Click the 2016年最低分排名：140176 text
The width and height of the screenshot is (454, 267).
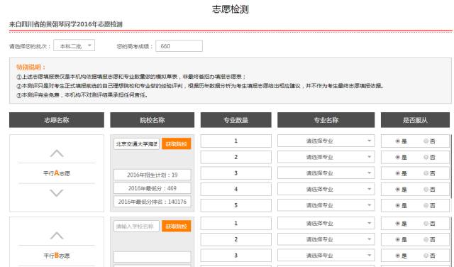point(153,202)
